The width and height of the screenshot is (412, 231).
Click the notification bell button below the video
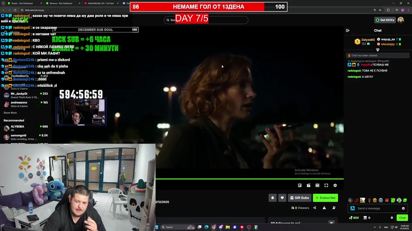[x=273, y=198]
